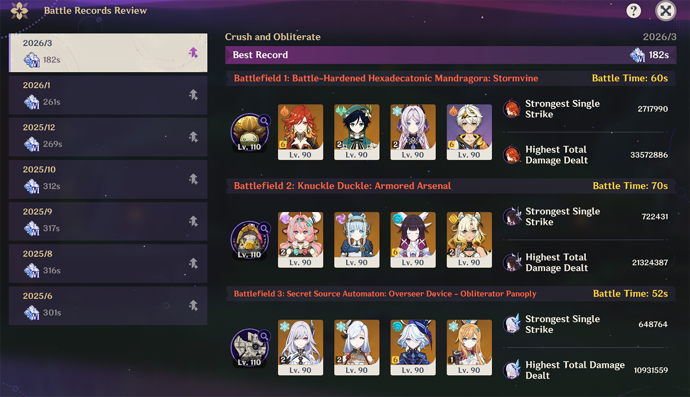Click Battlefield 1 Strongest Single Strike character icon

[512, 109]
